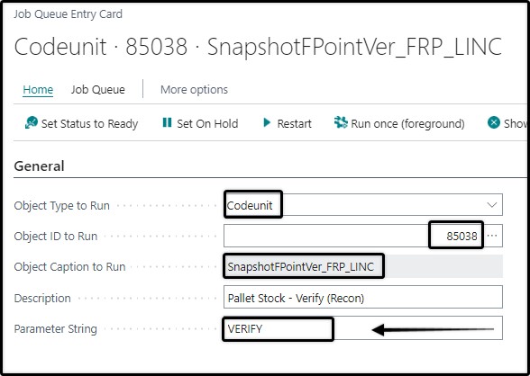530x376 pixels.
Task: Click the Description field with Pallet Stock text
Action: pyautogui.click(x=363, y=297)
